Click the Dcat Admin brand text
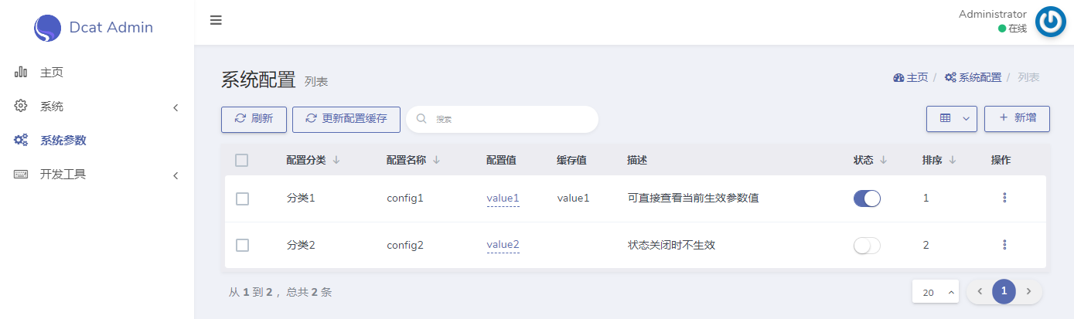The height and width of the screenshot is (319, 1074). pyautogui.click(x=111, y=28)
